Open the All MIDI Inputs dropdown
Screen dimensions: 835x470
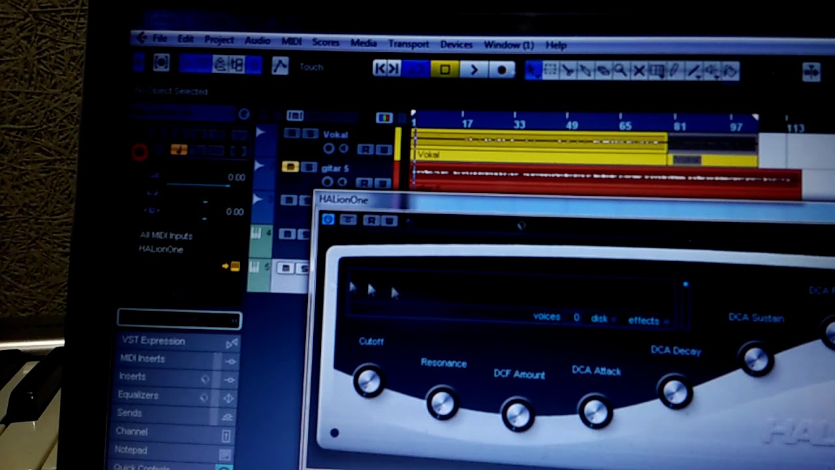[x=166, y=236]
